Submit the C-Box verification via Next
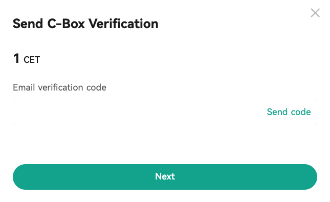 point(165,177)
